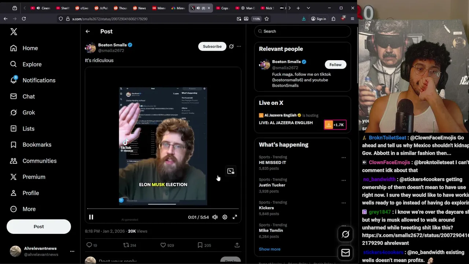469x264 pixels.
Task: Click picture-in-picture icon on the video
Action: pyautogui.click(x=230, y=171)
